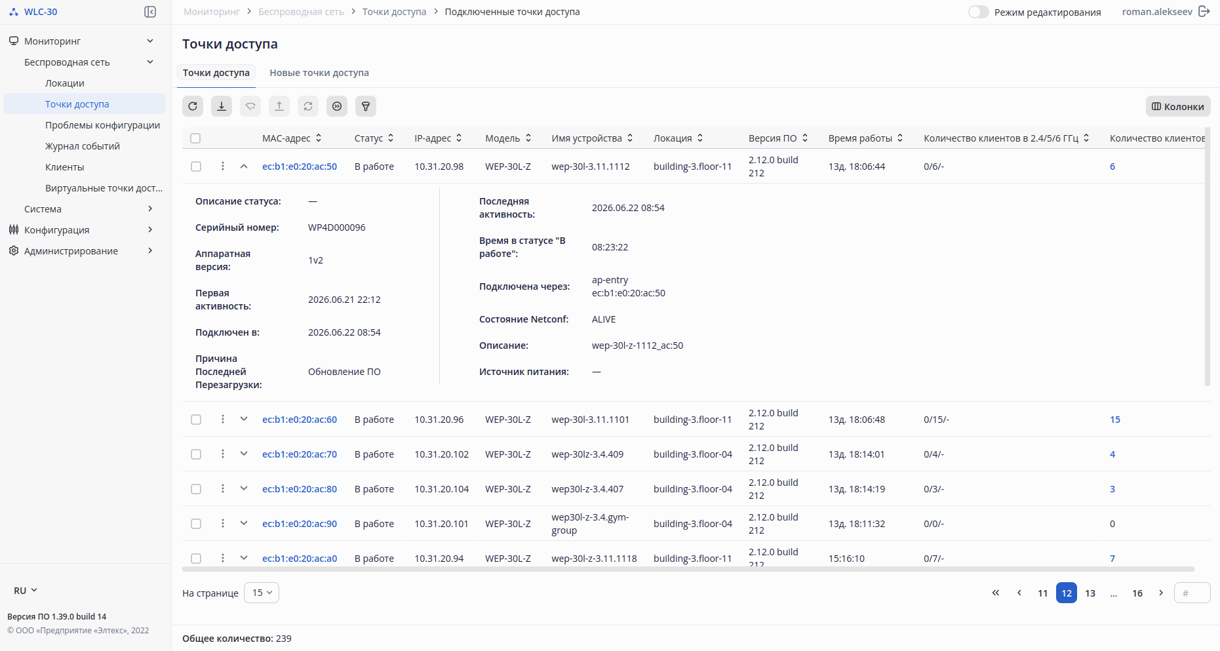Sort by Версия ПО column sort icon
The image size is (1220, 651).
[805, 138]
